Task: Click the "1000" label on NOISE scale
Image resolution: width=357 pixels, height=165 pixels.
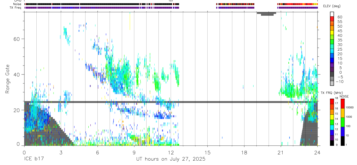Action: [349, 117]
